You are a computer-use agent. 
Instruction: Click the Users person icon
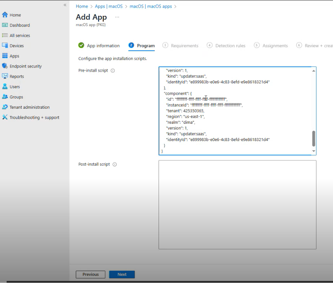(x=5, y=86)
